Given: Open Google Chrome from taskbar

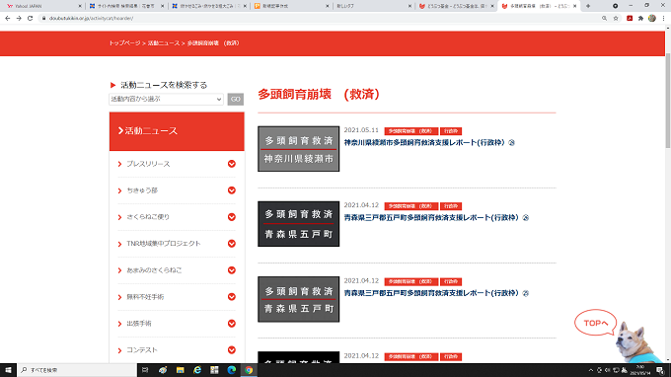Looking at the screenshot, I should [249, 370].
